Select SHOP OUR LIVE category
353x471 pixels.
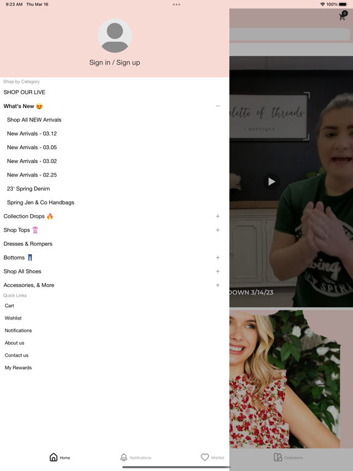(x=25, y=92)
